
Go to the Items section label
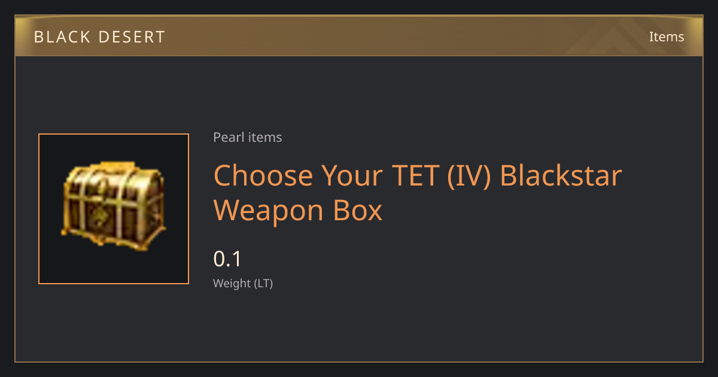(667, 37)
